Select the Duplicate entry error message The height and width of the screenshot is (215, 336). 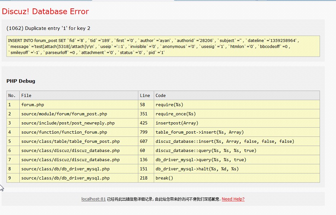(48, 28)
